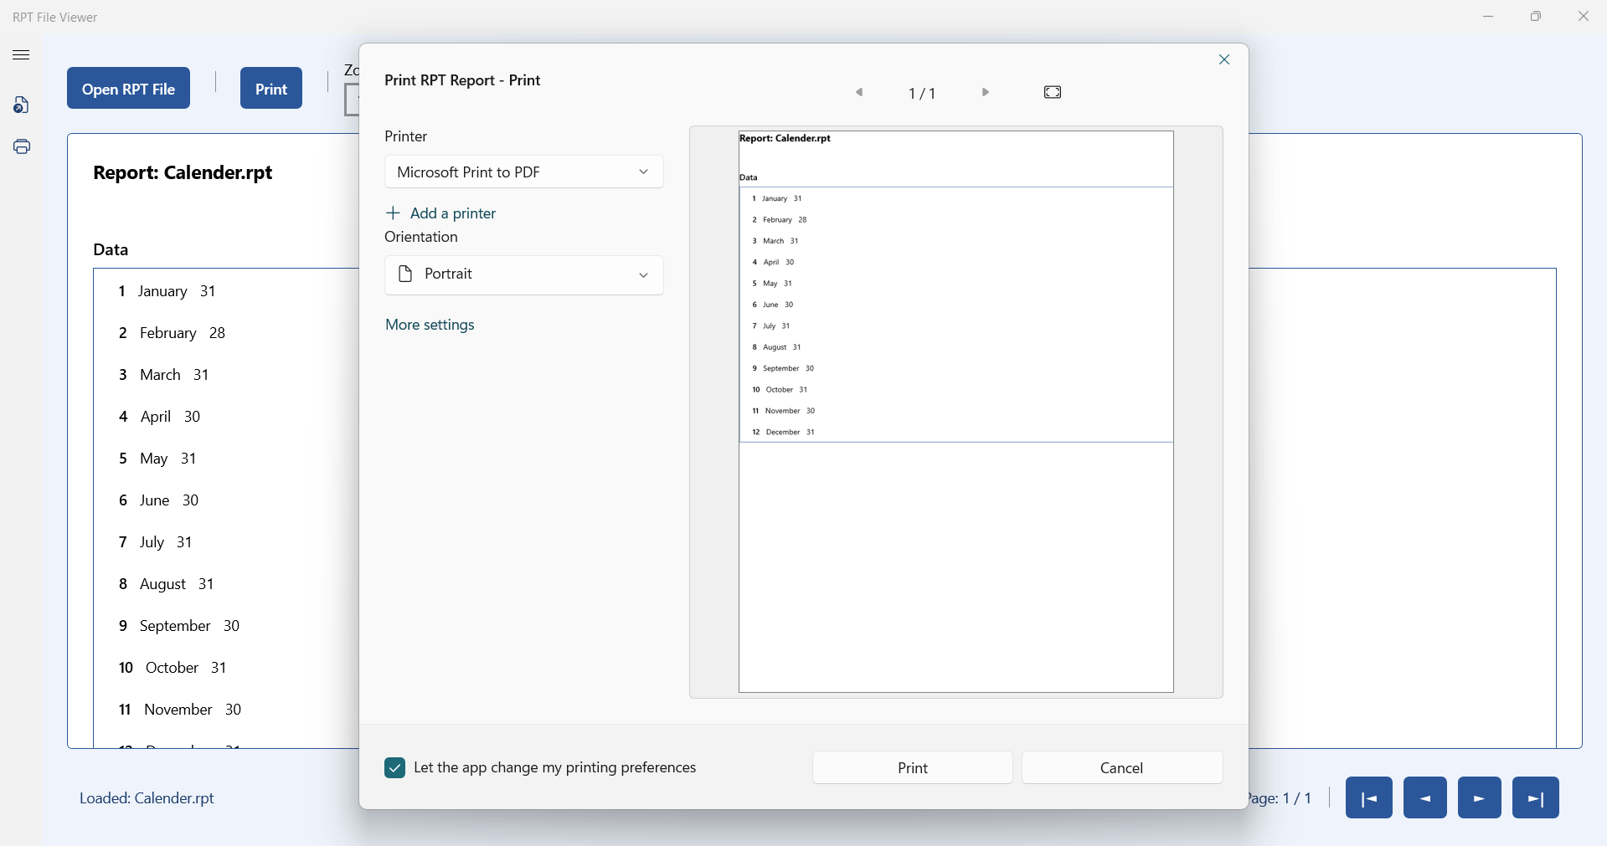Toggle 'Let the app change my printing preferences'
The image size is (1607, 846).
[394, 767]
